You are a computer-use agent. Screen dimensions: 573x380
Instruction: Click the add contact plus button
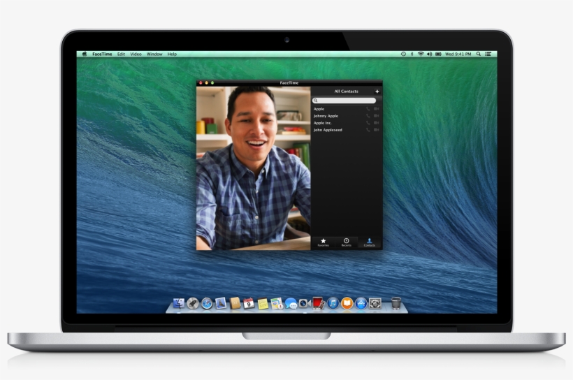pyautogui.click(x=377, y=92)
